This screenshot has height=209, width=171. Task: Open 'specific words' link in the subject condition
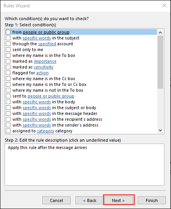[37, 38]
